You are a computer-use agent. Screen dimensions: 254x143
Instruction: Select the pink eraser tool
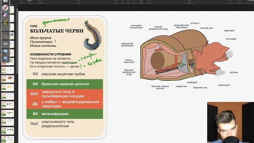click(5, 15)
